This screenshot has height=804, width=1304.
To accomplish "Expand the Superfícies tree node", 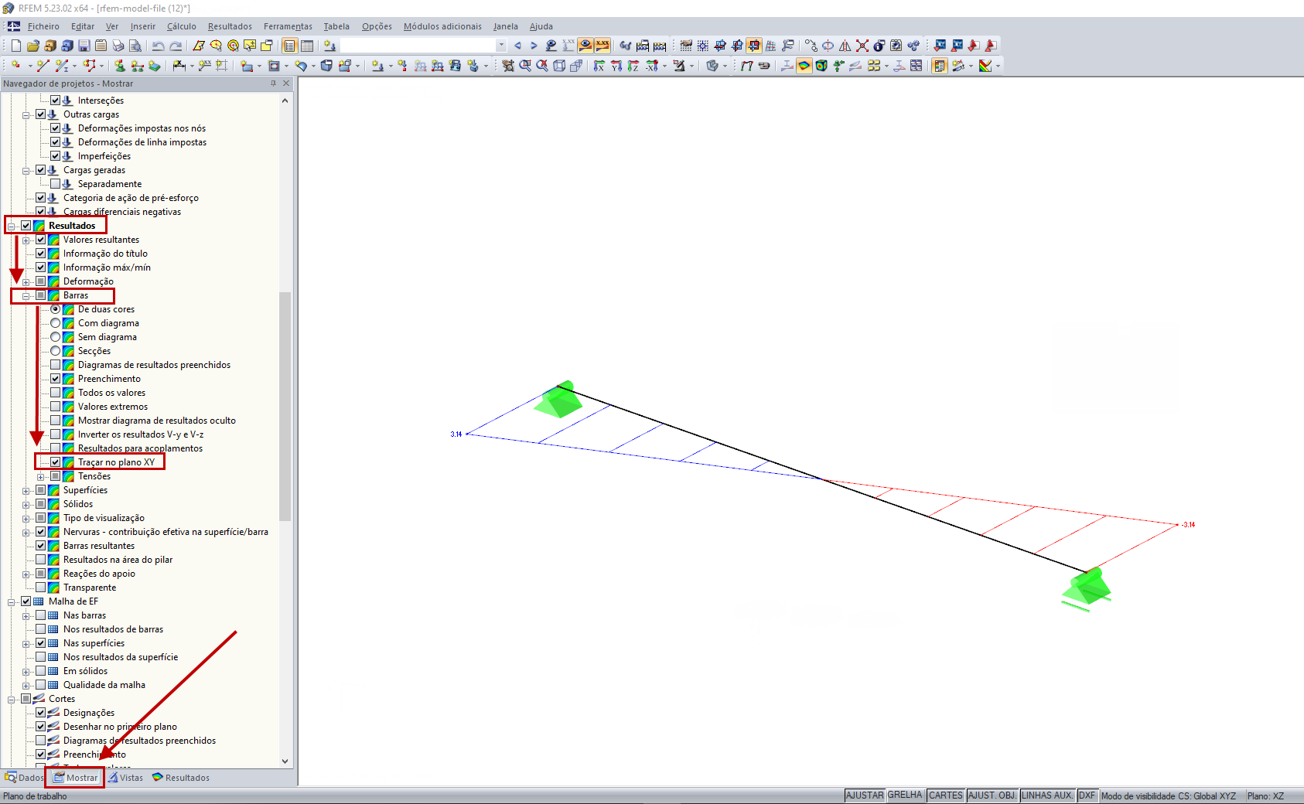I will click(x=26, y=491).
